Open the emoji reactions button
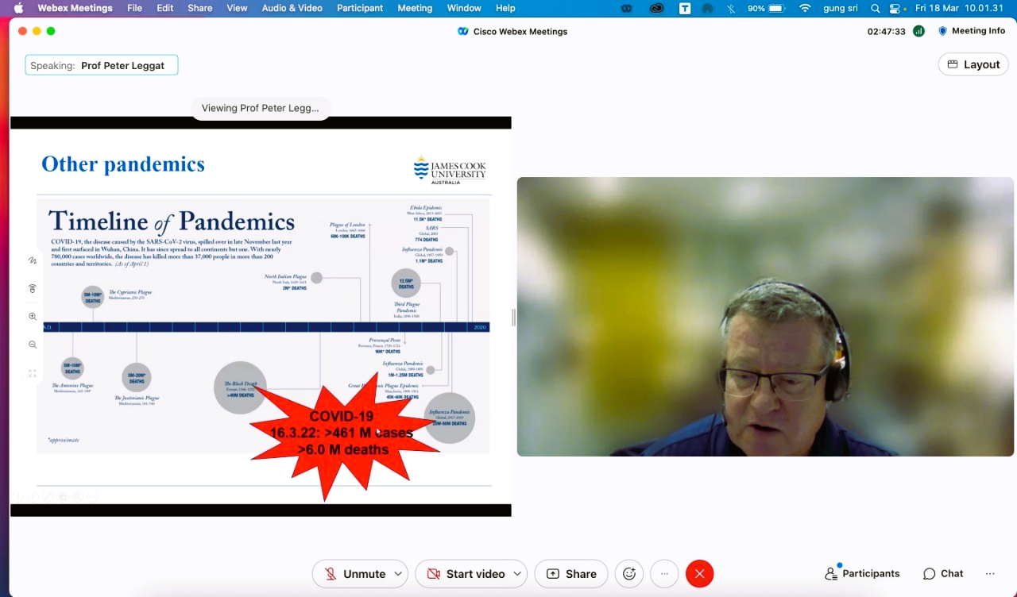 (629, 574)
